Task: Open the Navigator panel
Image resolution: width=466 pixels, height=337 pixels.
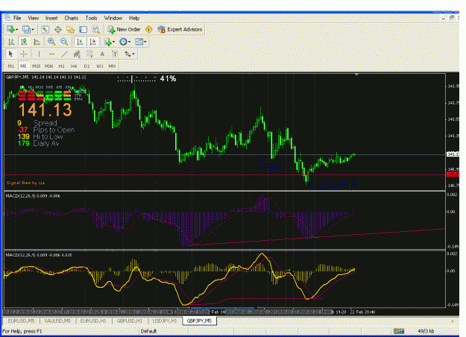Action: click(70, 29)
